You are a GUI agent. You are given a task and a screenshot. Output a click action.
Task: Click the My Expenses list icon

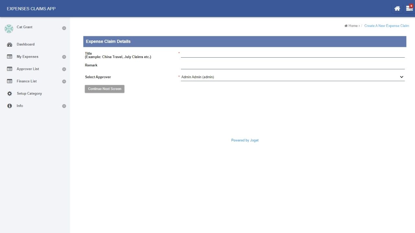point(9,57)
